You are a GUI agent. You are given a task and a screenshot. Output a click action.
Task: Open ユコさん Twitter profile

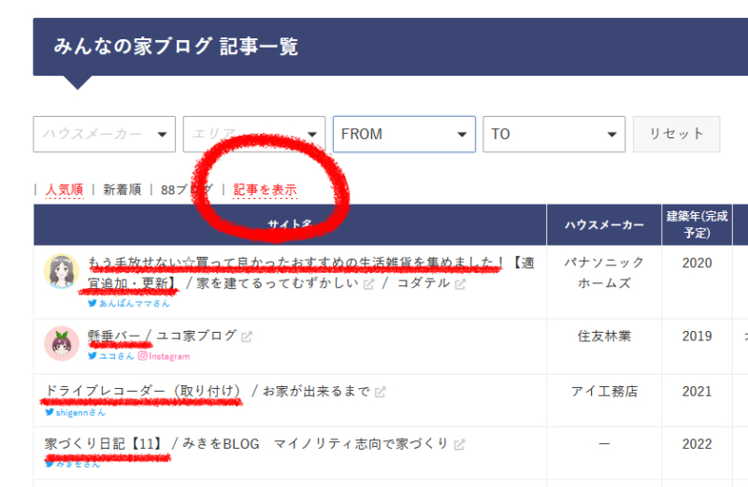point(111,356)
